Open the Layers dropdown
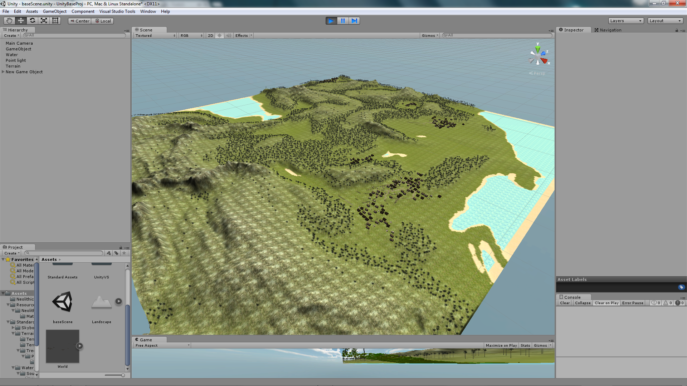This screenshot has height=386, width=687. point(626,21)
